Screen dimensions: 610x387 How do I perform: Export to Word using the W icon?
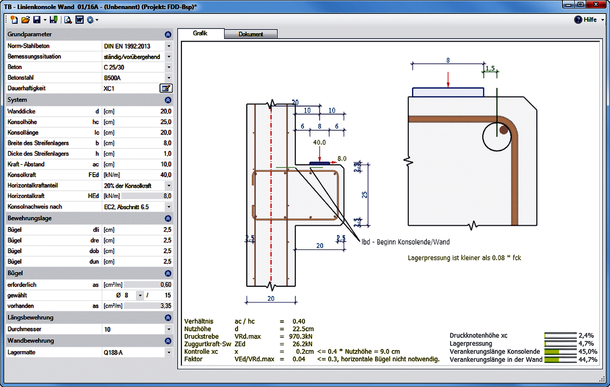(x=79, y=19)
